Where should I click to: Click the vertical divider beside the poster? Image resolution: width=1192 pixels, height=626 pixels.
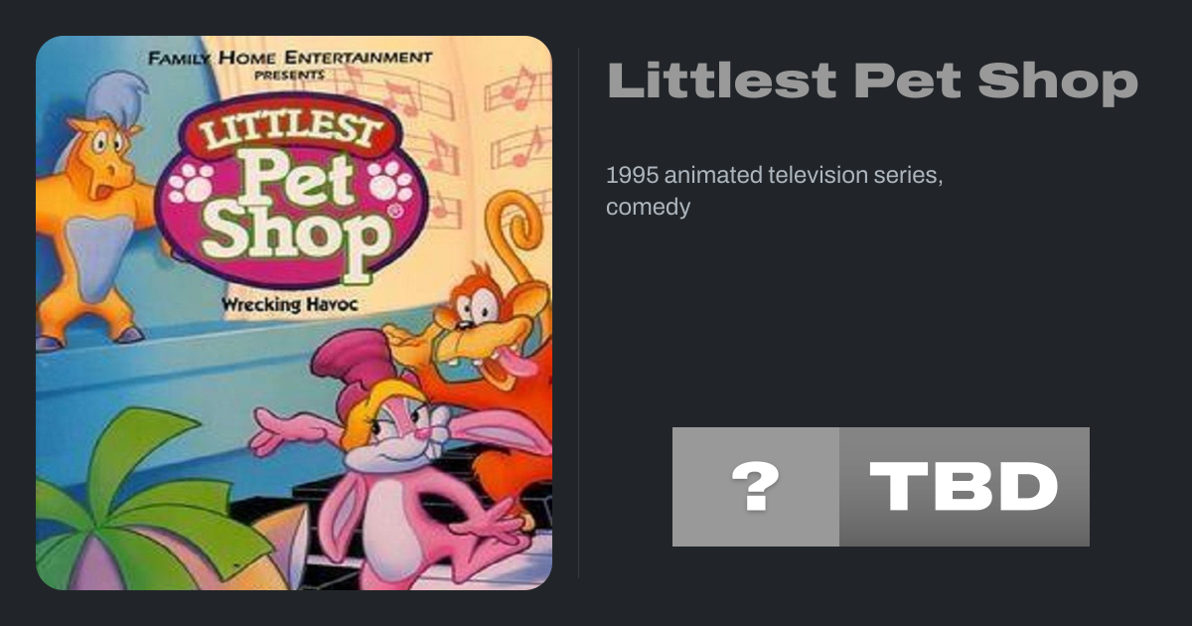coord(579,313)
